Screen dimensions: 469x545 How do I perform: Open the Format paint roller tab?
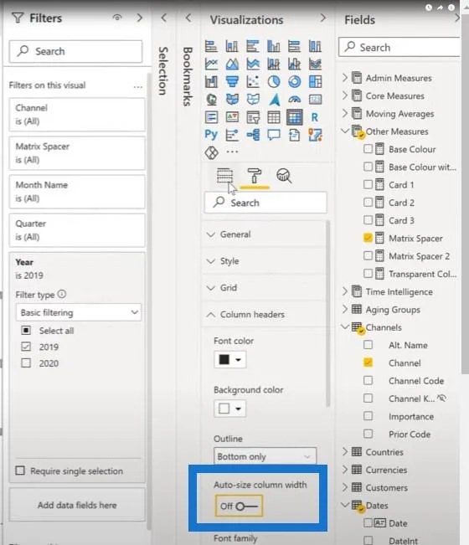pyautogui.click(x=254, y=176)
